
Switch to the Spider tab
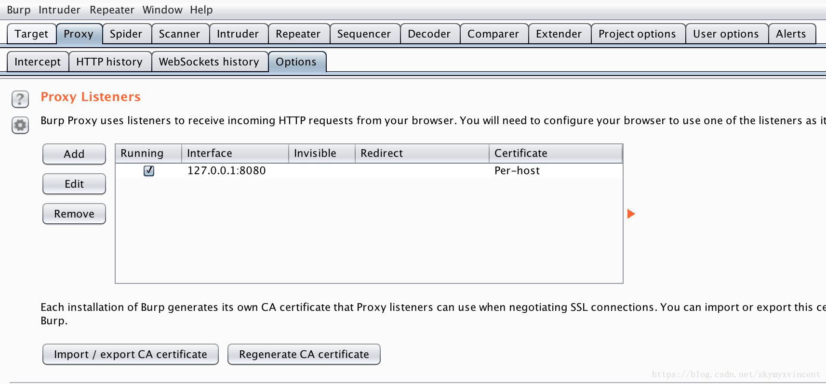click(126, 34)
